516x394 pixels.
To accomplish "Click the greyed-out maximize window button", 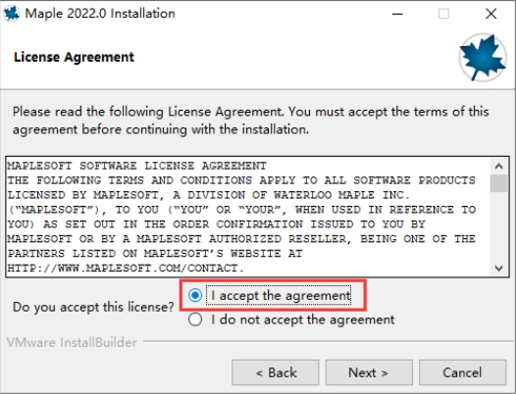I will [x=443, y=14].
